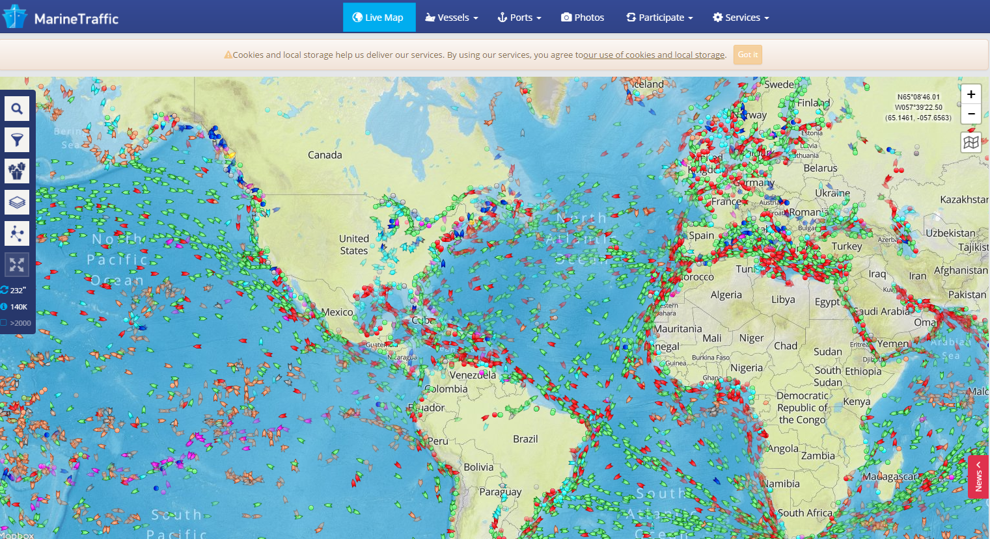The width and height of the screenshot is (990, 539).
Task: Expand the Ports dropdown menu
Action: pos(519,18)
